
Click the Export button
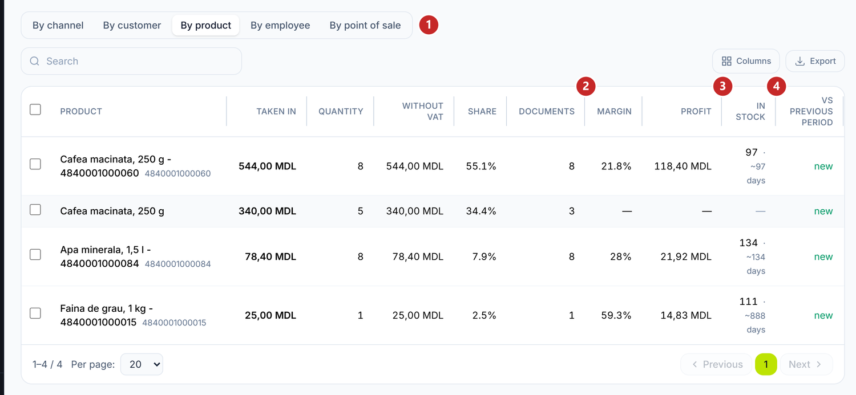815,61
